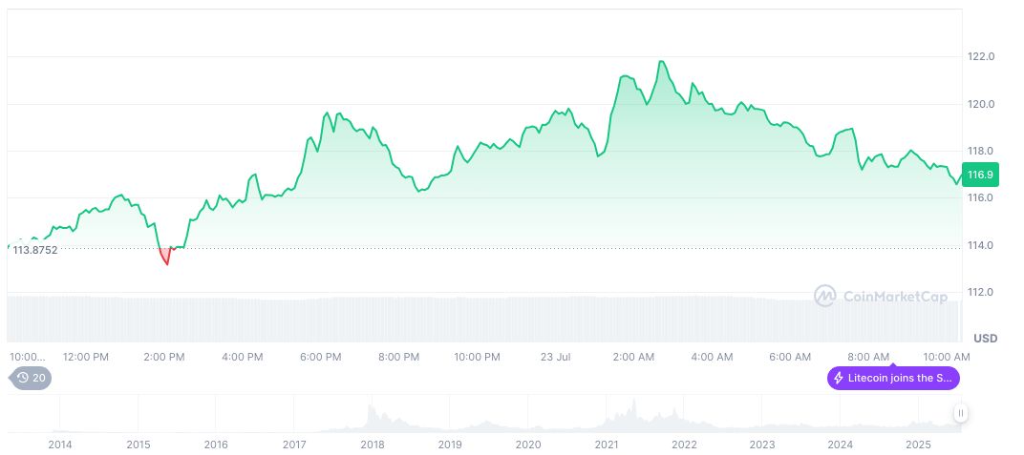Pick 2025 on the overview timeline
Screen dimensions: 1024x455
click(918, 445)
